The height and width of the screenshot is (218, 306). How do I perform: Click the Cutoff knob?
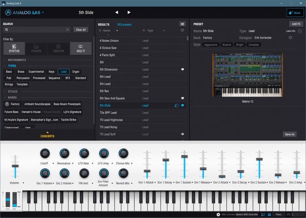click(45, 153)
